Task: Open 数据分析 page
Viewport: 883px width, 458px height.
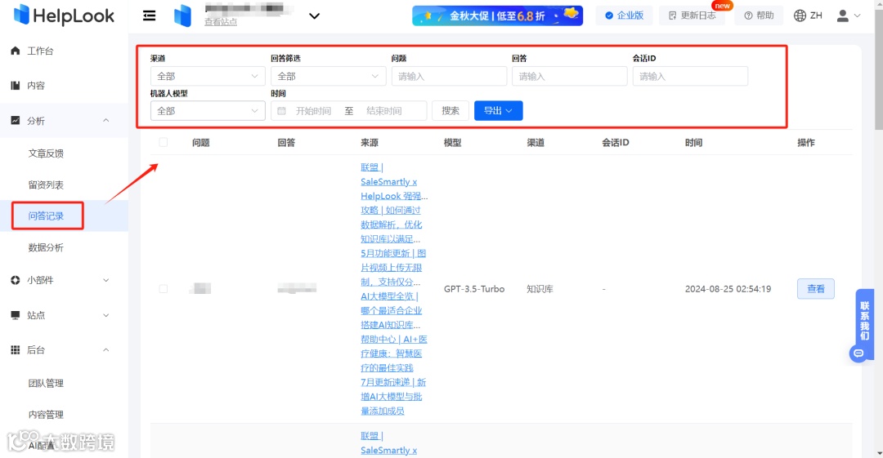Action: (x=46, y=247)
